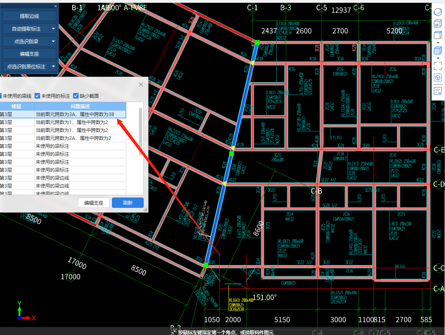This screenshot has height=335, width=445.
Task: Open dropdown arrow beside 点选识别梁
Action: (53, 41)
